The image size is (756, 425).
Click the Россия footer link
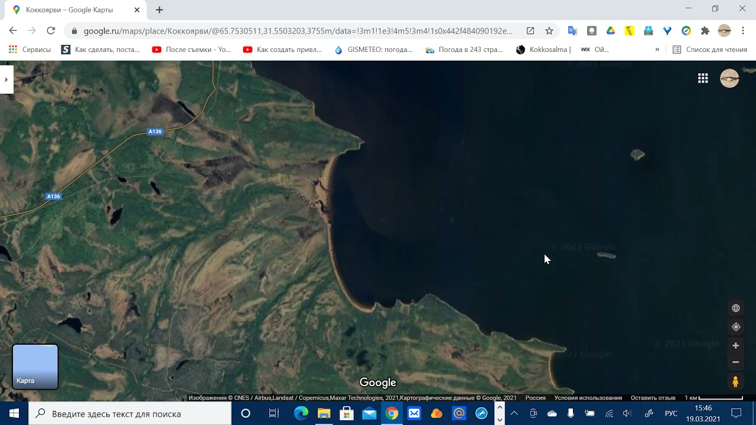click(536, 398)
